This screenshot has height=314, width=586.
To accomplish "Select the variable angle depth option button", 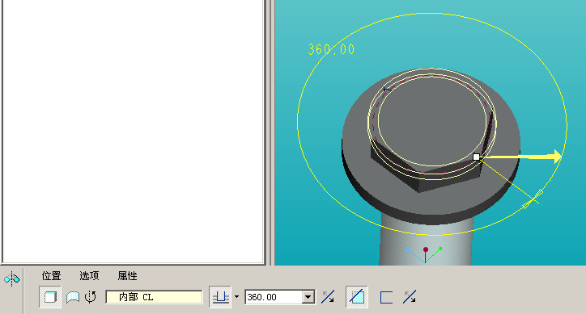I will coord(220,297).
